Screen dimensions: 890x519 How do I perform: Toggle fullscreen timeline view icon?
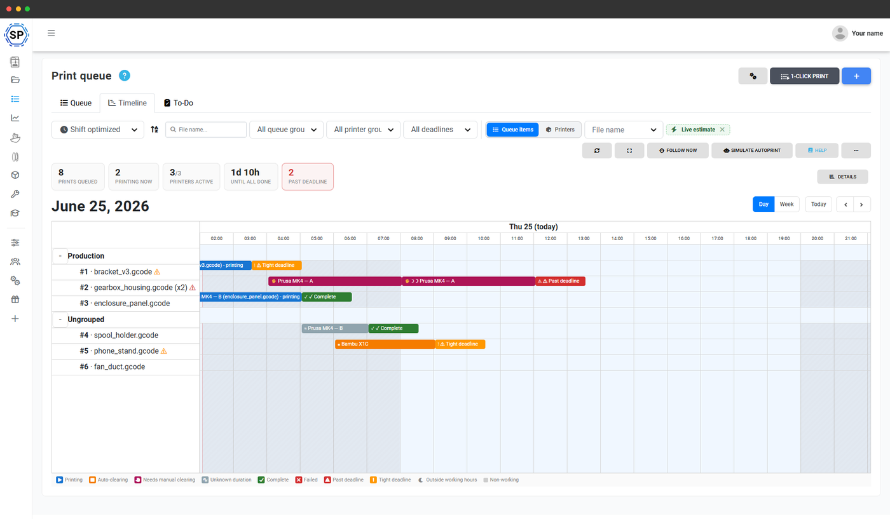point(629,151)
